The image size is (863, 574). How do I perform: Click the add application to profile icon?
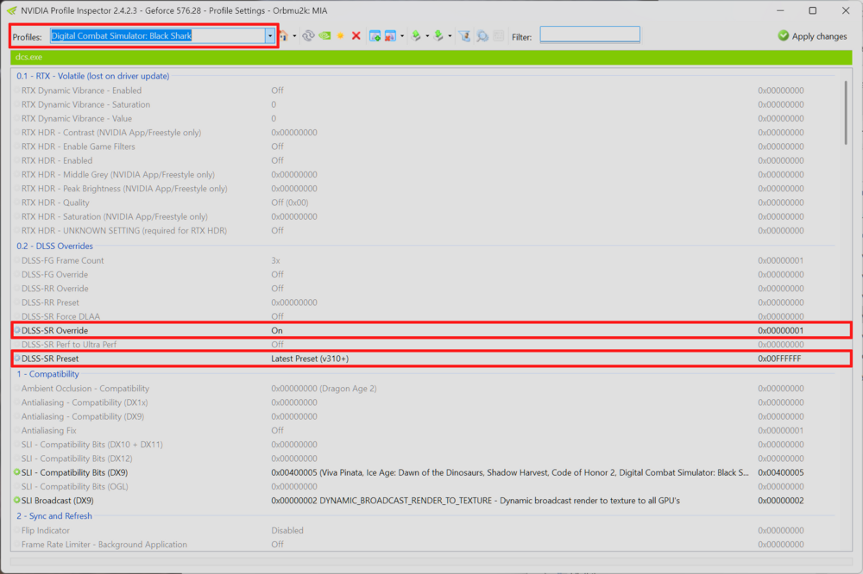375,36
